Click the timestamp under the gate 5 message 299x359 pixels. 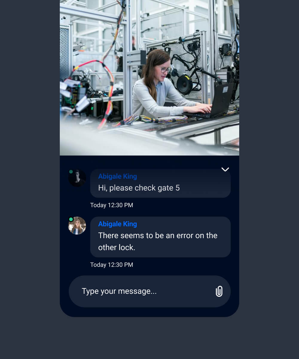(112, 205)
